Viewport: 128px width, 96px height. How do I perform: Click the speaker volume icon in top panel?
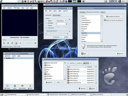click(x=83, y=1)
